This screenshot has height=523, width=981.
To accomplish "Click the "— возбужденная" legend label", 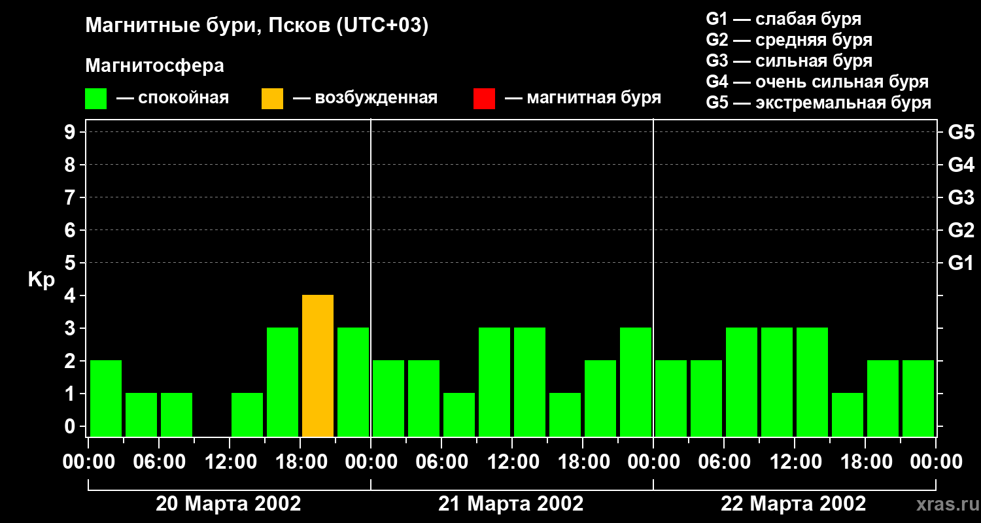I will coord(366,98).
